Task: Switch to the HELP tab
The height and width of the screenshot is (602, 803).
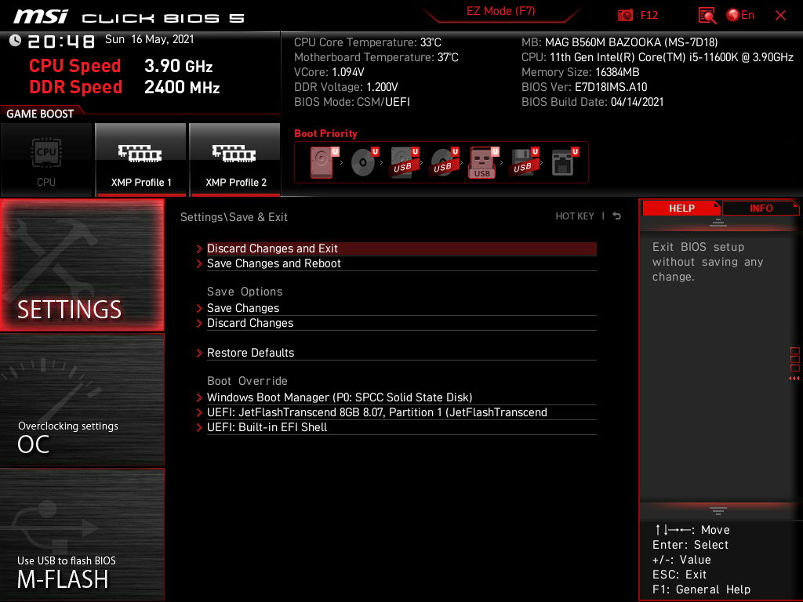Action: click(x=681, y=209)
